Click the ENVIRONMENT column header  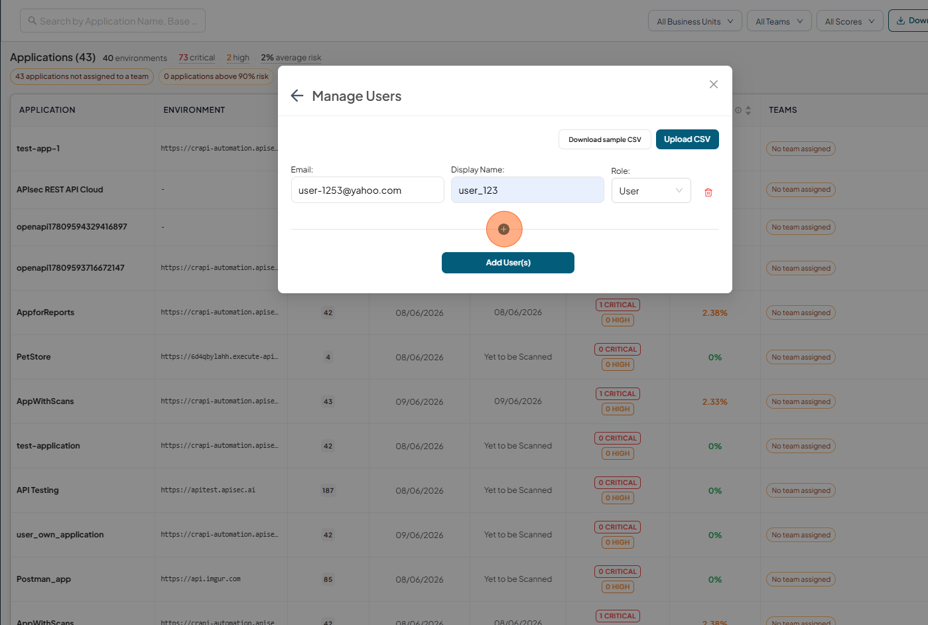point(194,110)
